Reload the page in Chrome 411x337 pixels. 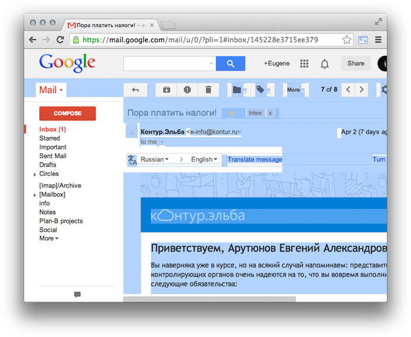point(60,39)
